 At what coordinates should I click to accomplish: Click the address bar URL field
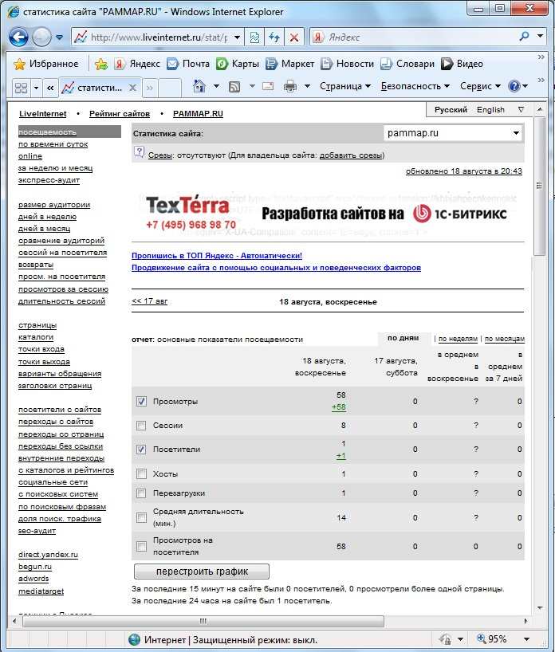pos(159,37)
